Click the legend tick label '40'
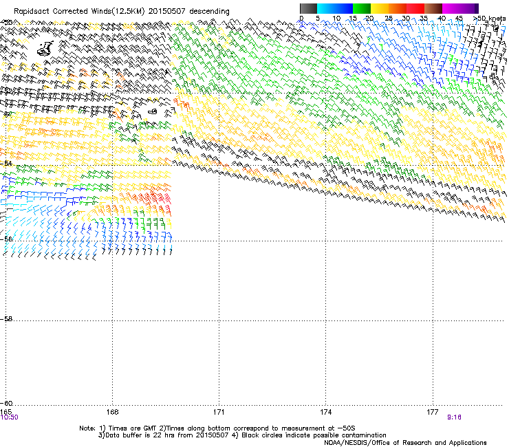 click(442, 19)
